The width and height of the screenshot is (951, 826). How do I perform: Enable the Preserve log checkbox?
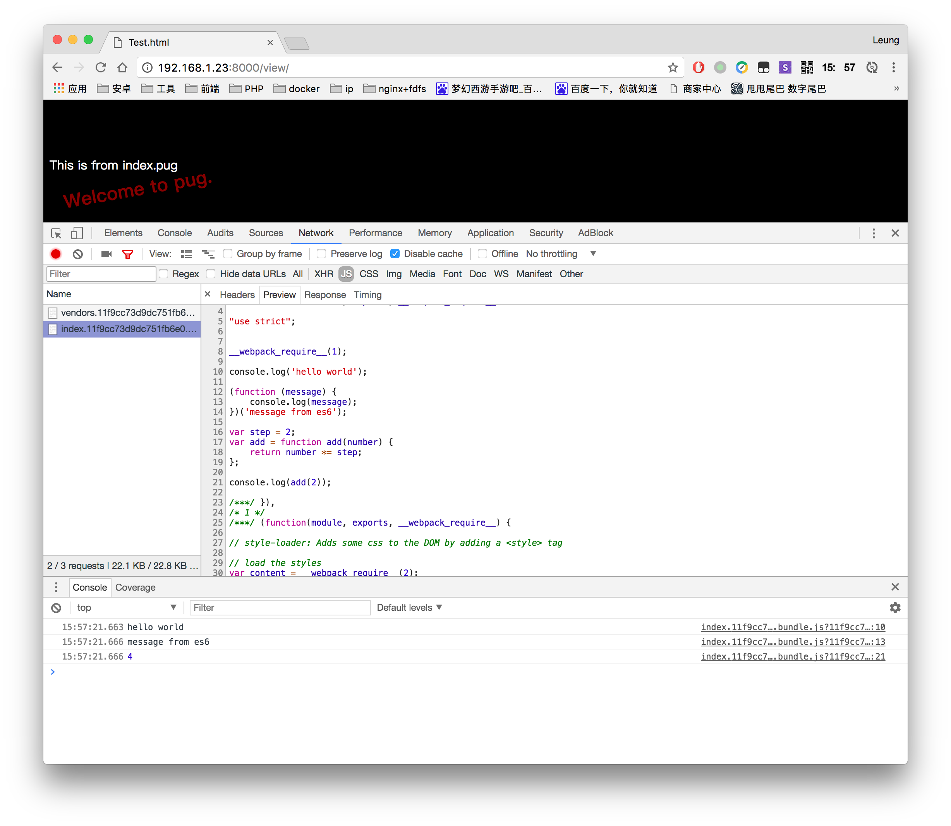[322, 254]
